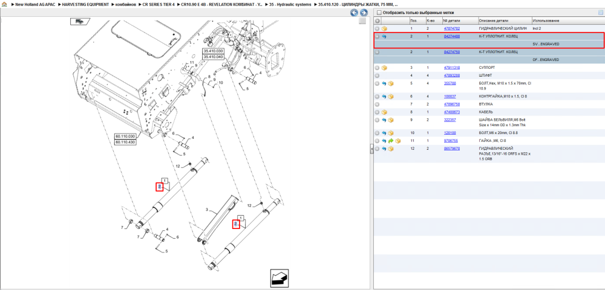605x290 pixels.
Task: Click the 'Использование' column header
Action: pyautogui.click(x=567, y=21)
